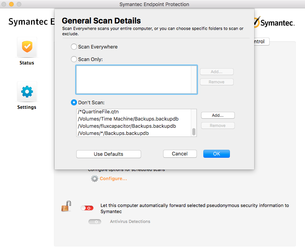Open the Settings gear icon
The height and width of the screenshot is (251, 305).
click(27, 91)
